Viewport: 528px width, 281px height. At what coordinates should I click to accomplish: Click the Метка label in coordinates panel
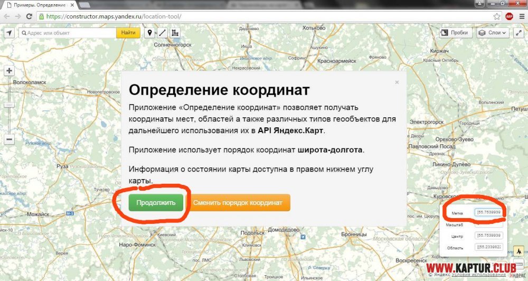tap(457, 213)
